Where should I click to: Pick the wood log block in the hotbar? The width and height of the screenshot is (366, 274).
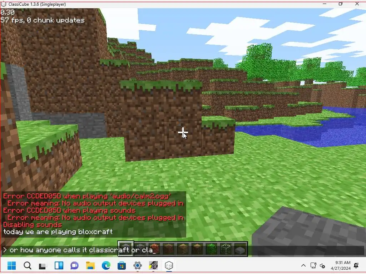point(197,249)
